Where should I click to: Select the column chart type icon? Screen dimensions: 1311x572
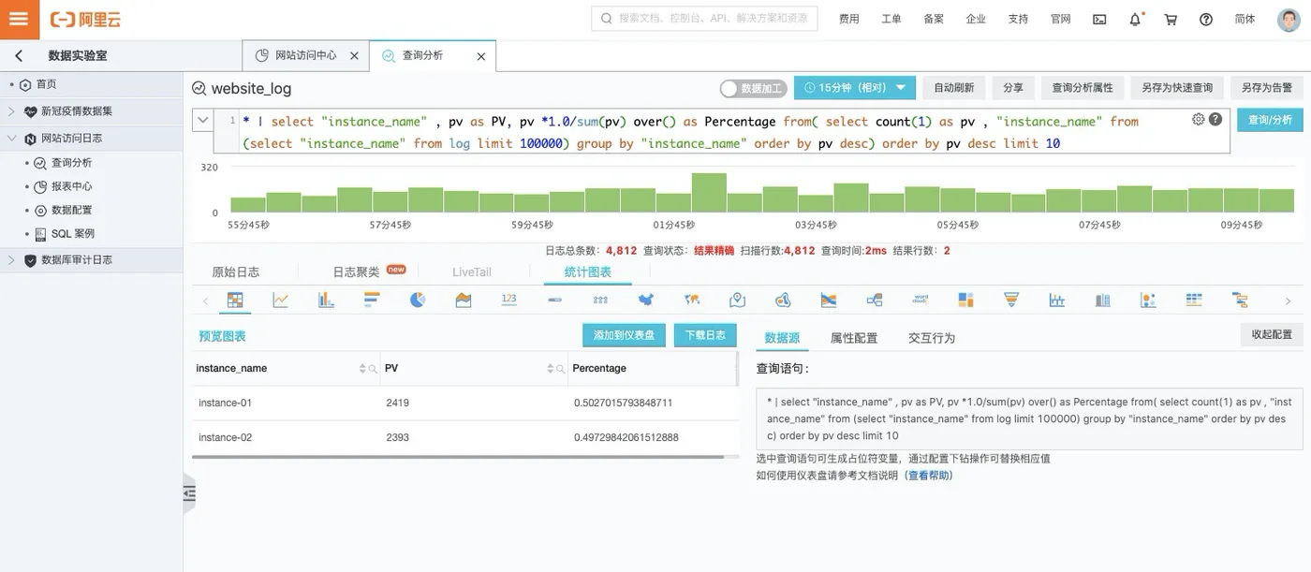[326, 300]
